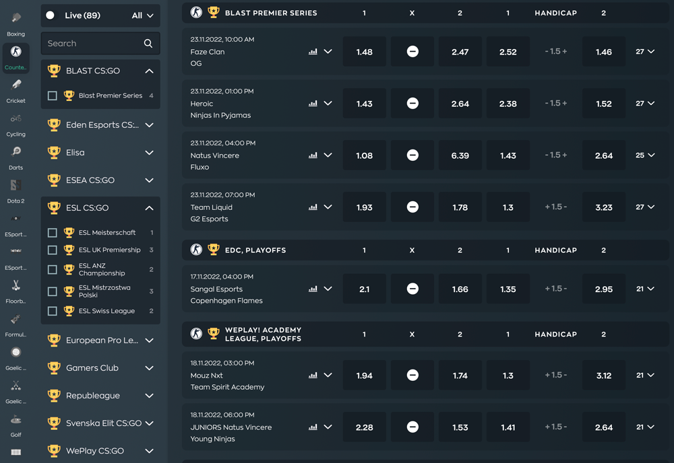Click odds 1.48 for Faze Clan
Viewport: 674px width, 463px height.
(364, 51)
